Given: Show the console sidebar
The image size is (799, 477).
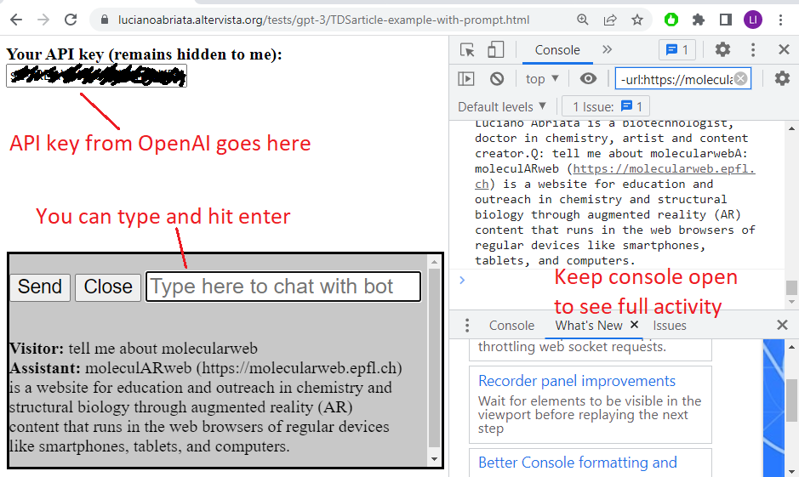Looking at the screenshot, I should coord(466,78).
